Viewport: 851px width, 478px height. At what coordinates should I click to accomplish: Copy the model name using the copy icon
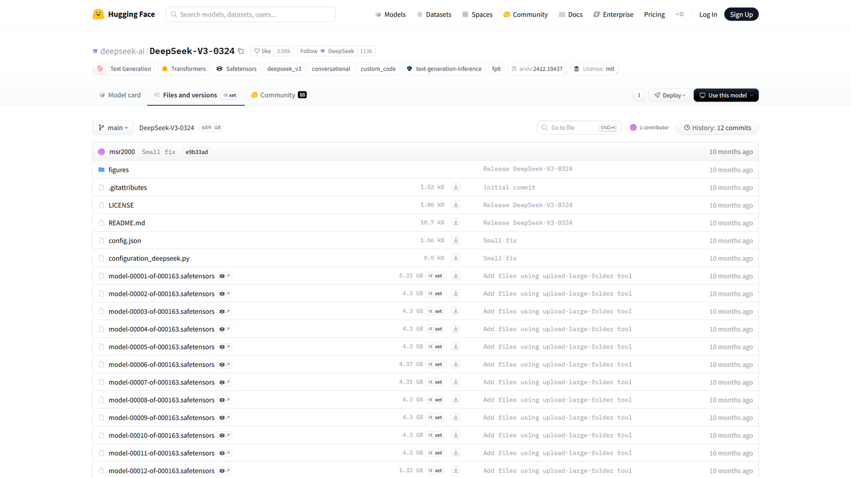[240, 50]
